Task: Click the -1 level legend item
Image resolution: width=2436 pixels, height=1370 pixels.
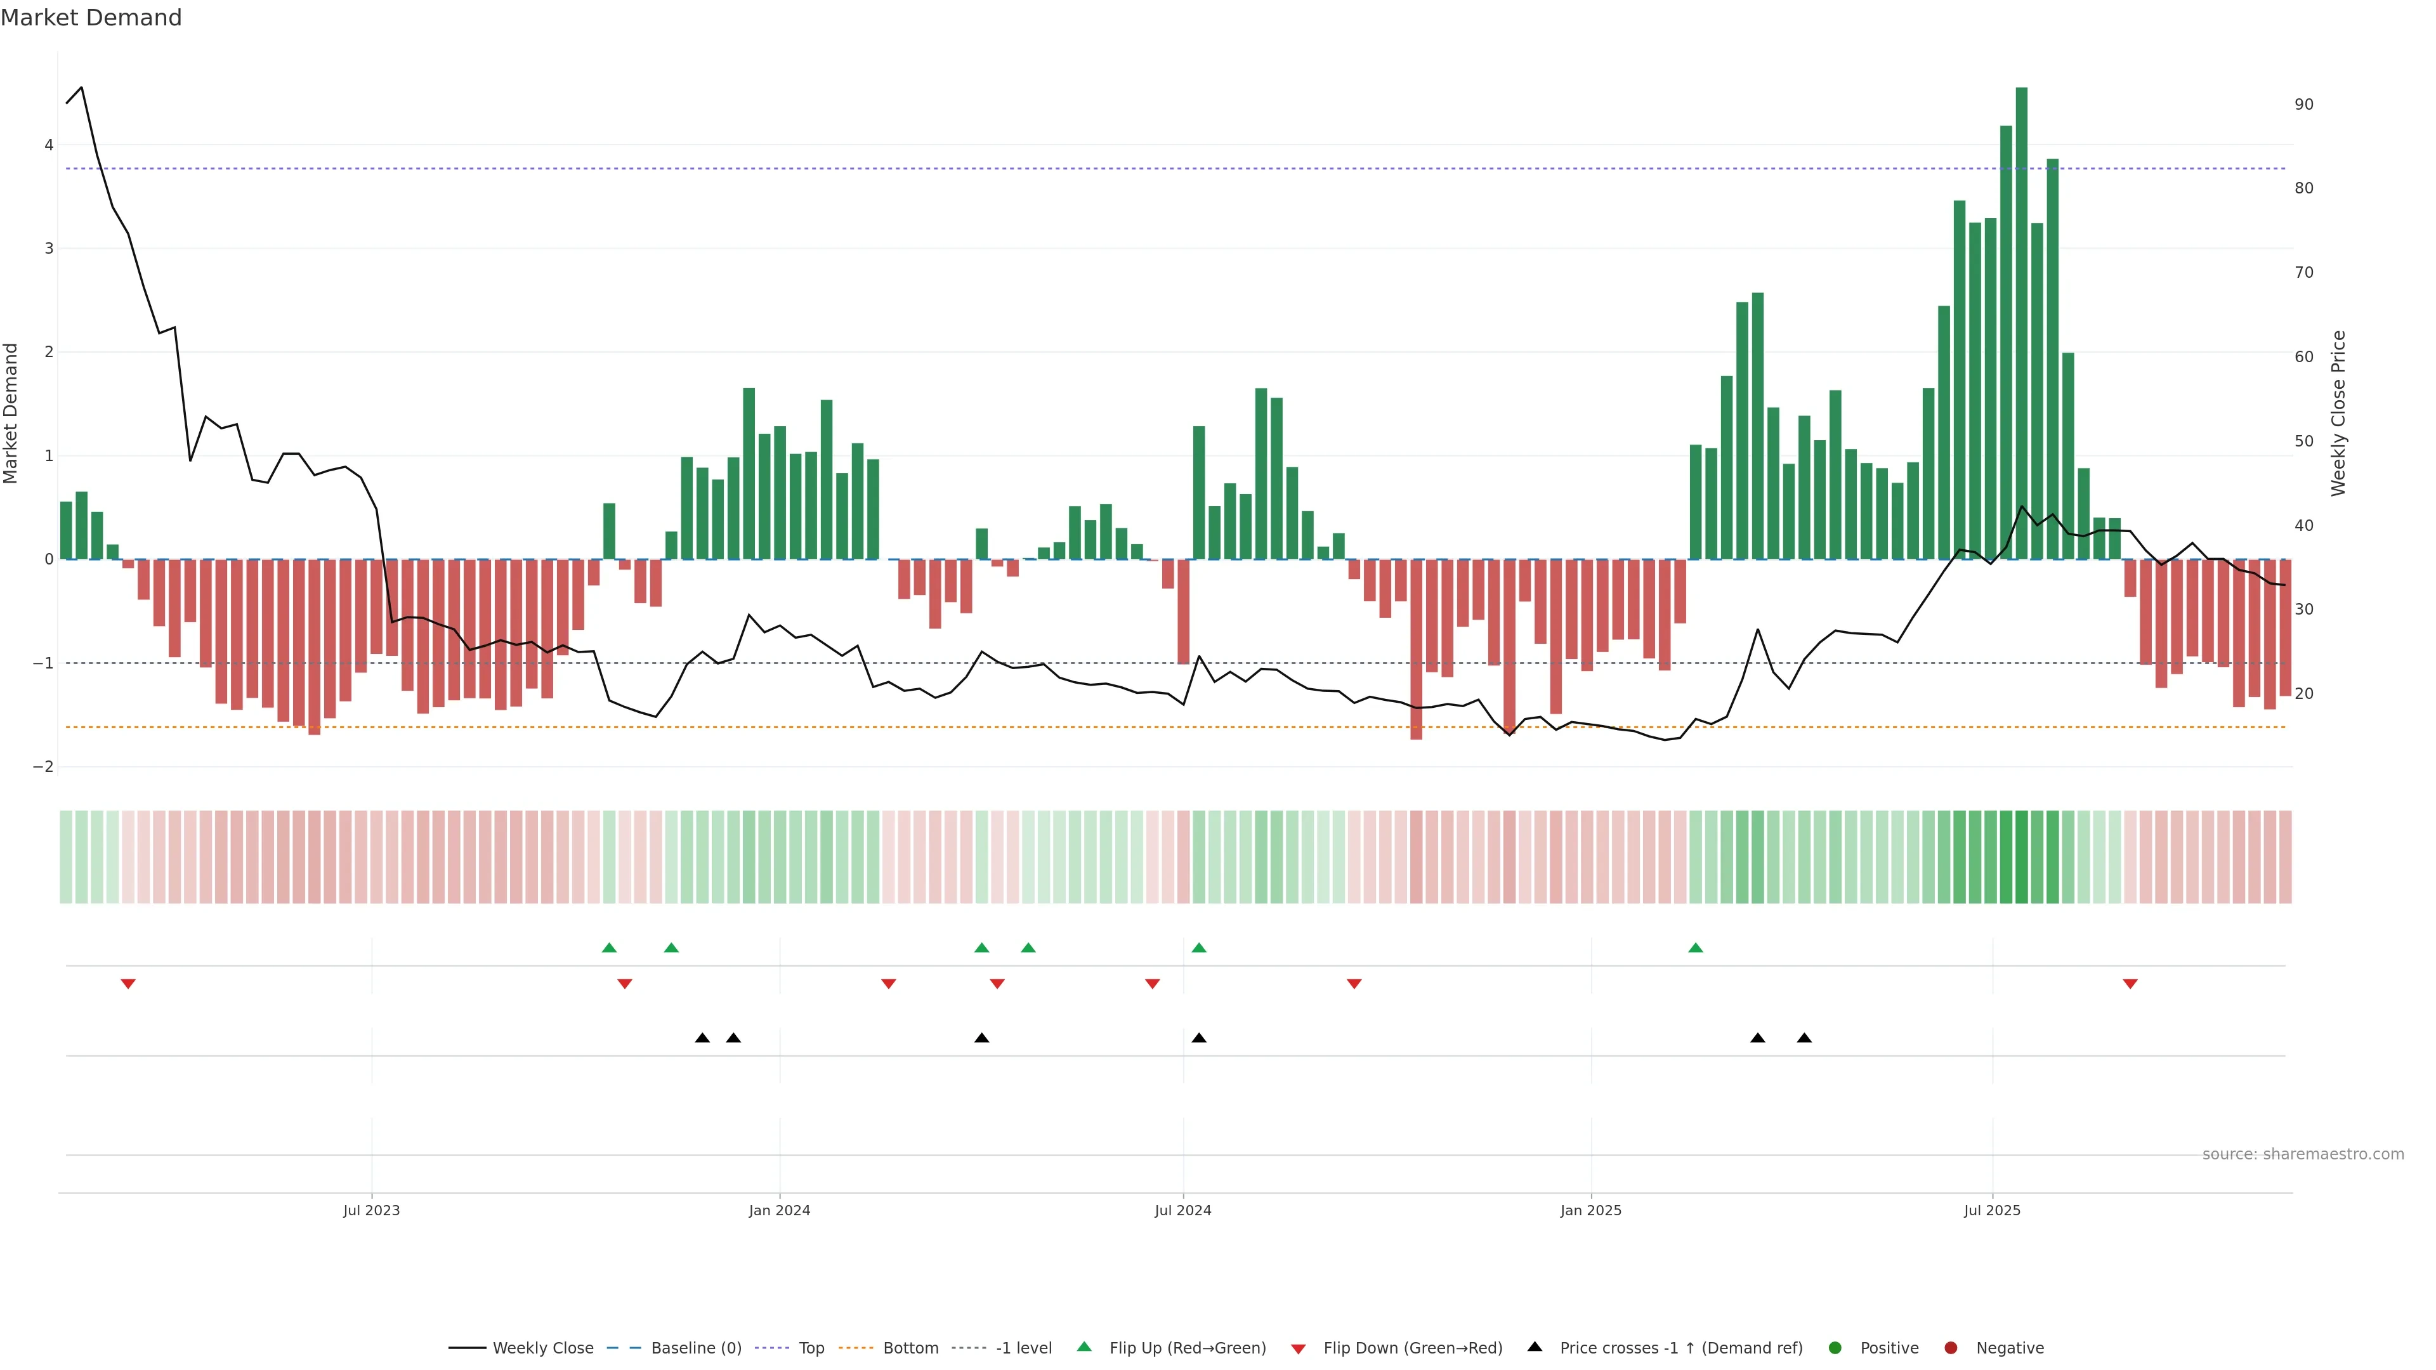Action: 1023,1348
